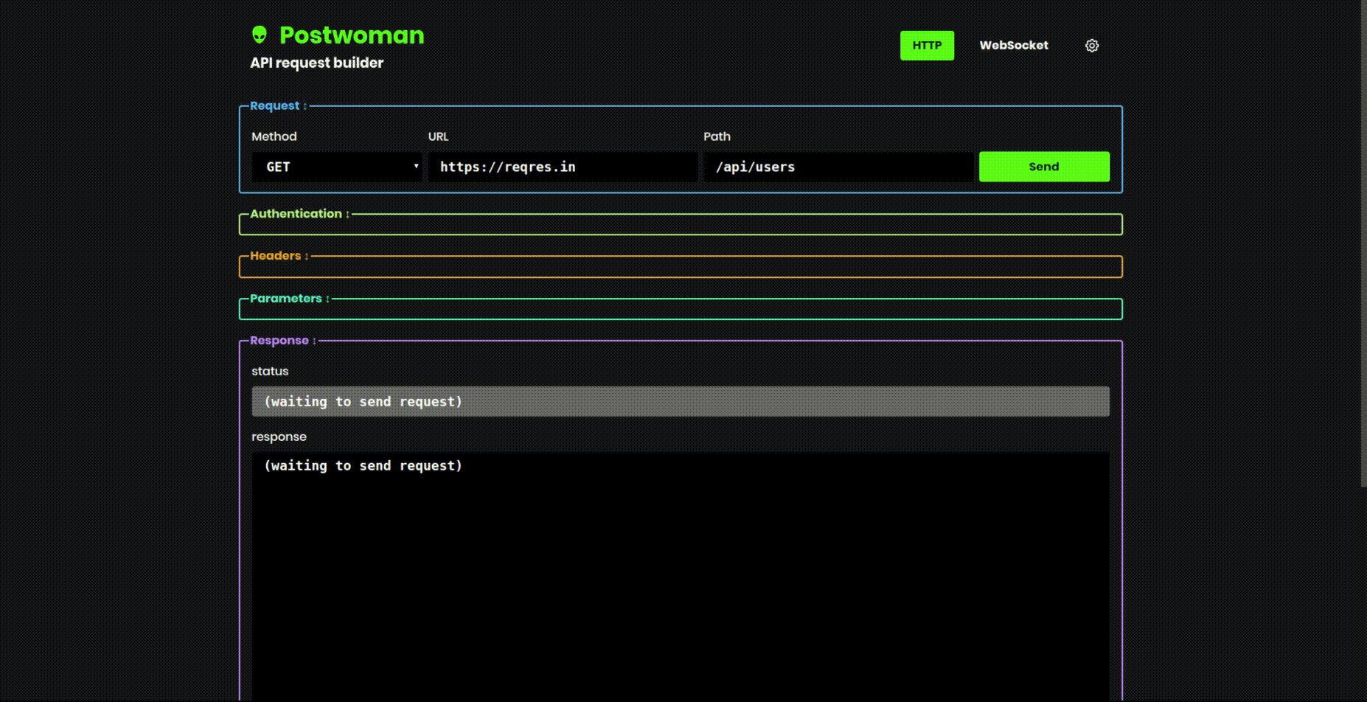Collapse the Request section label
1367x702 pixels.
(278, 105)
